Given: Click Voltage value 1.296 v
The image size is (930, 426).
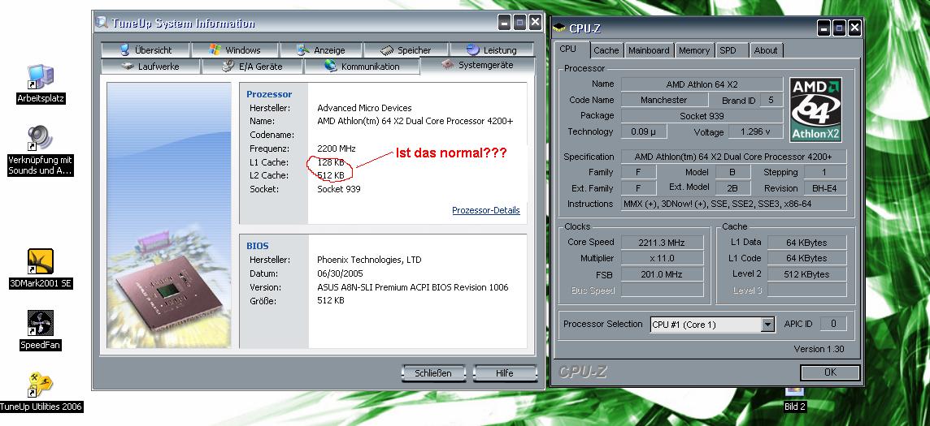Looking at the screenshot, I should (x=756, y=131).
